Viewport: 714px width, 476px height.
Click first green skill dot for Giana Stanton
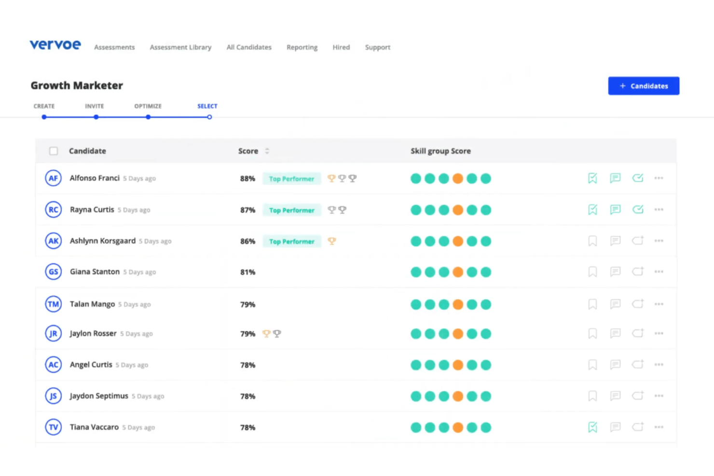click(416, 272)
